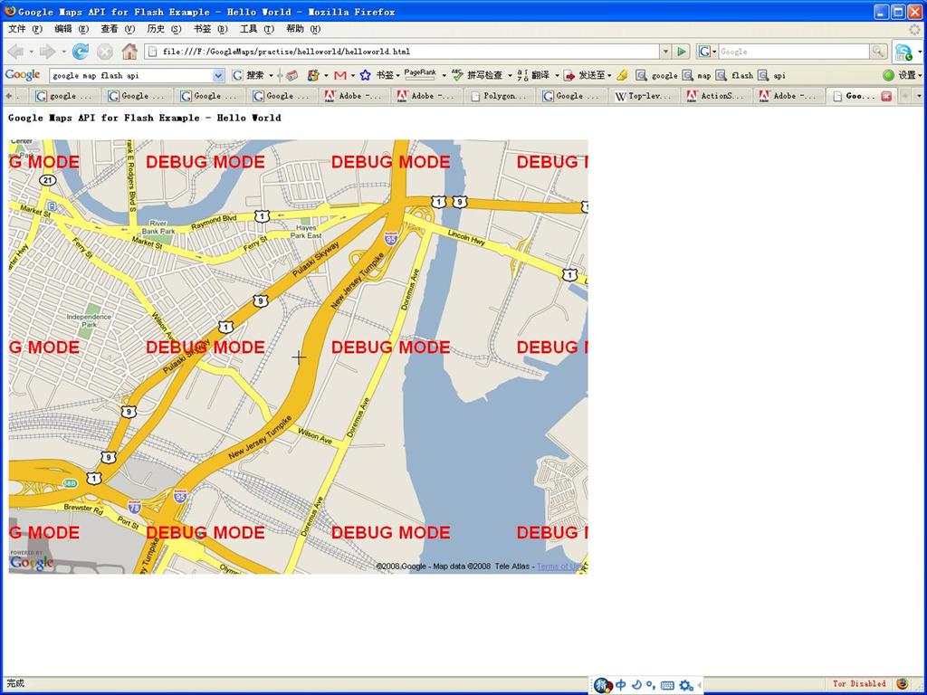Go forward with the Forward arrow
Viewport: 927px width, 695px height.
[47, 52]
